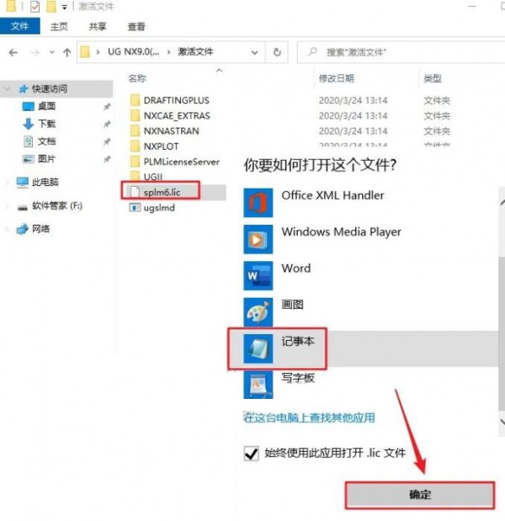Select the UGII folder
The height and width of the screenshot is (521, 505).
click(153, 176)
